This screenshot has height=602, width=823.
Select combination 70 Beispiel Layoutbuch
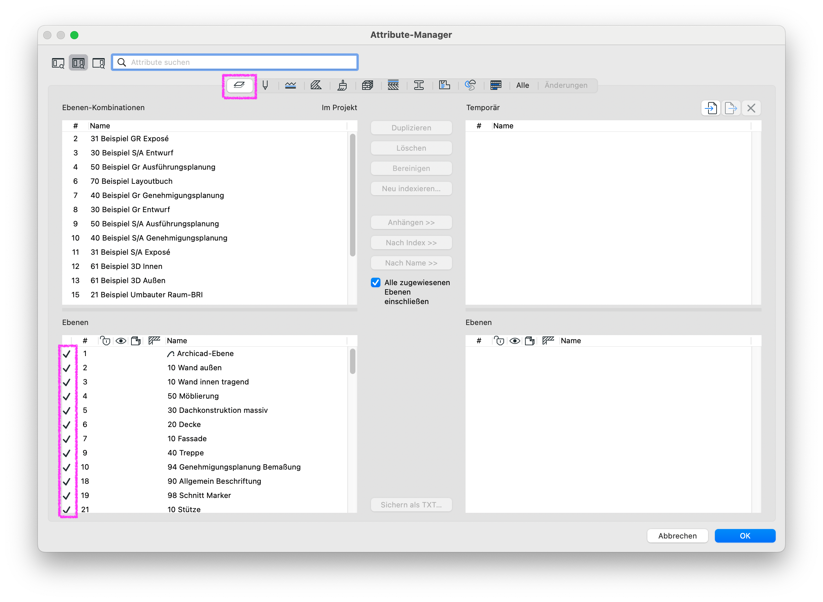pos(205,181)
